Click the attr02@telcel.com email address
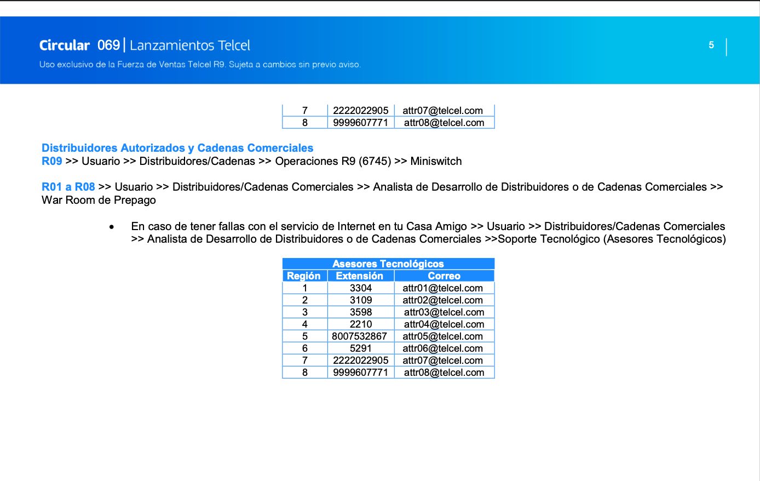Screen dimensions: 760x481 (443, 300)
